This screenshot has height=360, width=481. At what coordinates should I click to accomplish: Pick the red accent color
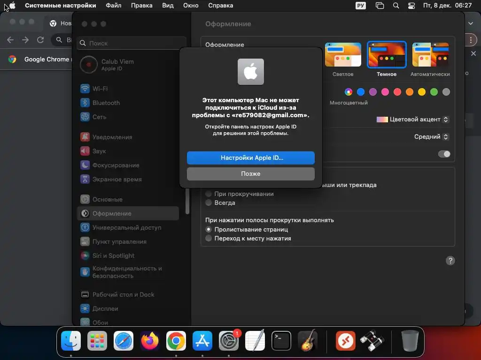(397, 92)
